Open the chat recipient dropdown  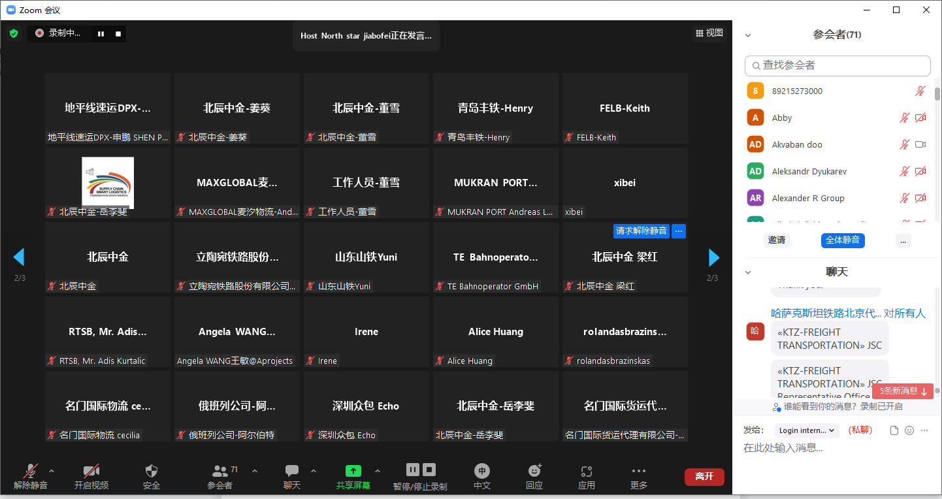click(807, 430)
